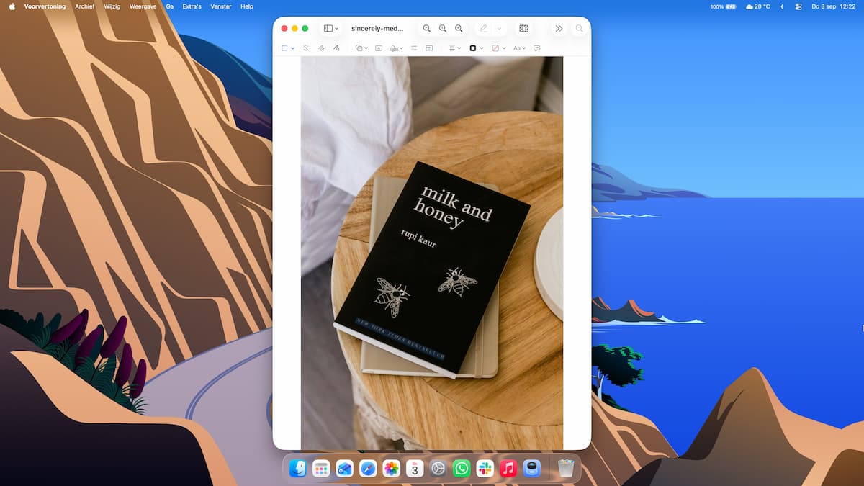Choose the Sketch tool

click(x=321, y=48)
